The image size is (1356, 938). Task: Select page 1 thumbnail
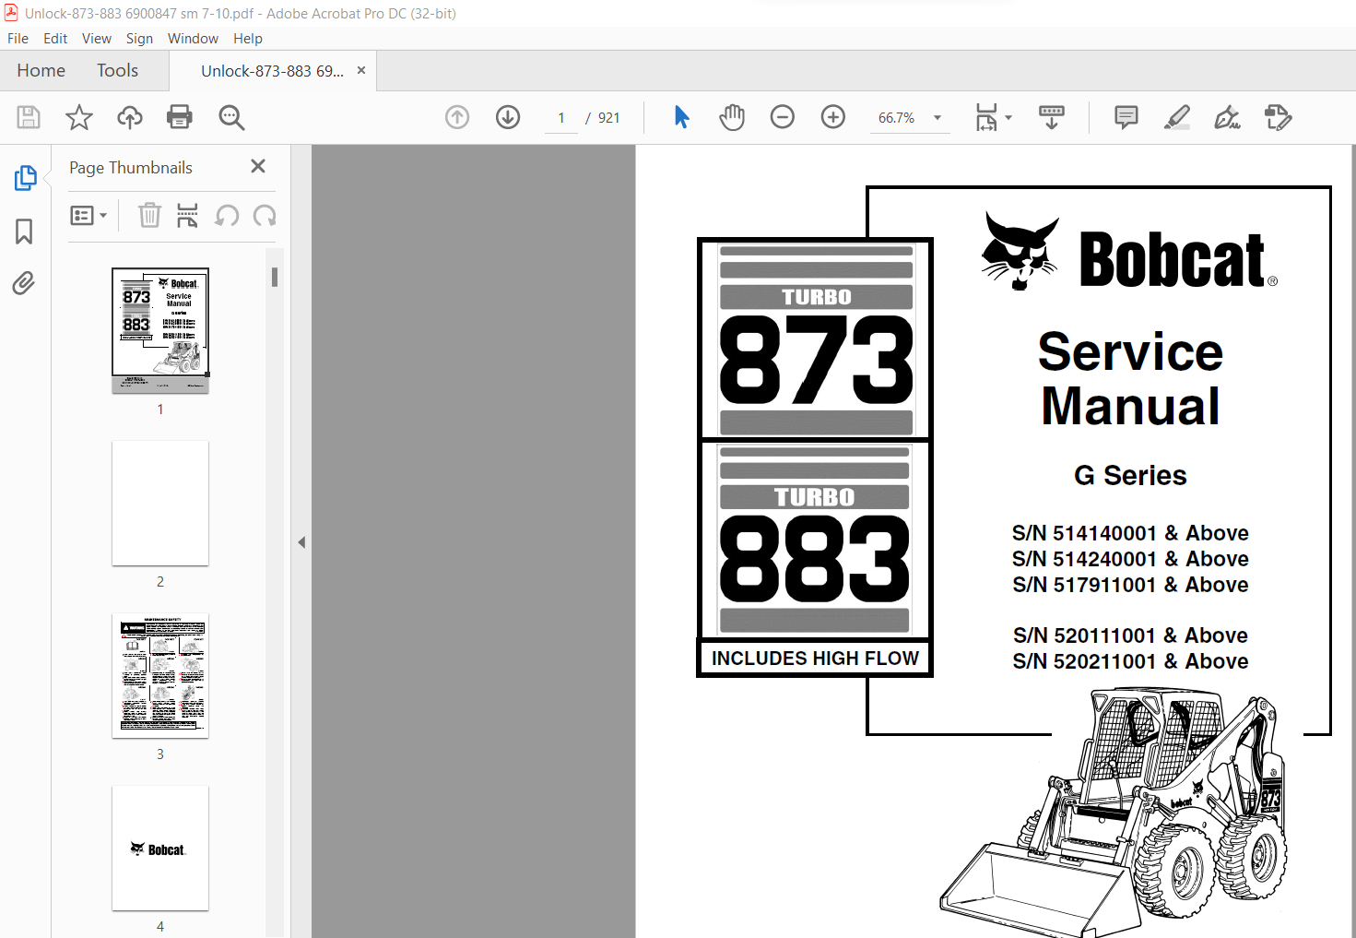160,330
